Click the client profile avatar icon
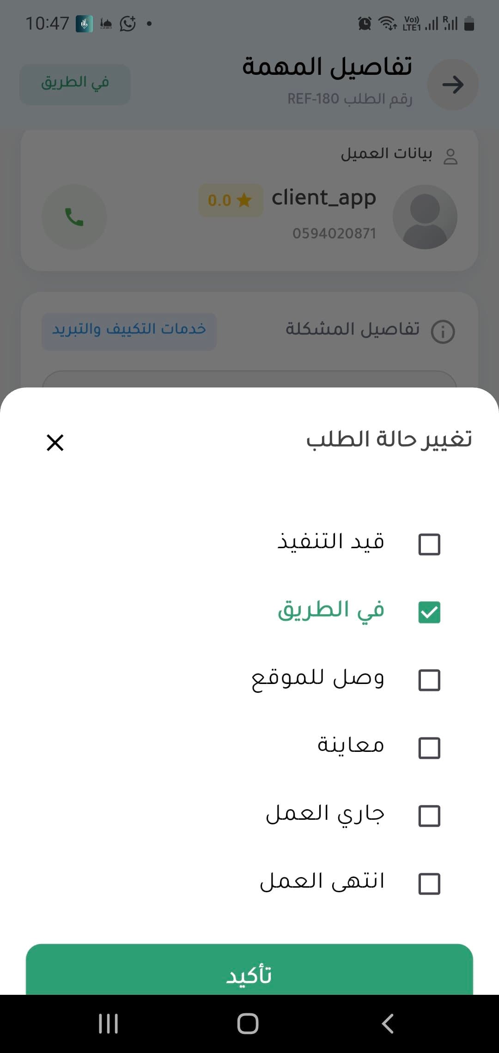Viewport: 499px width, 1053px height. click(x=424, y=216)
